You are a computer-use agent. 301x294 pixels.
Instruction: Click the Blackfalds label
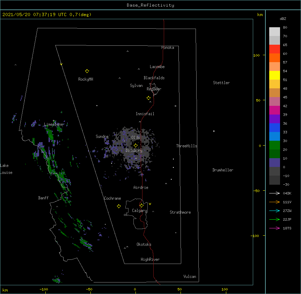(x=154, y=78)
